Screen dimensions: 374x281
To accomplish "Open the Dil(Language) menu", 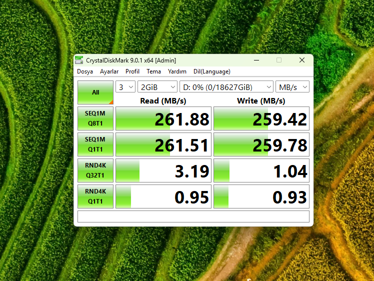I will click(x=212, y=71).
